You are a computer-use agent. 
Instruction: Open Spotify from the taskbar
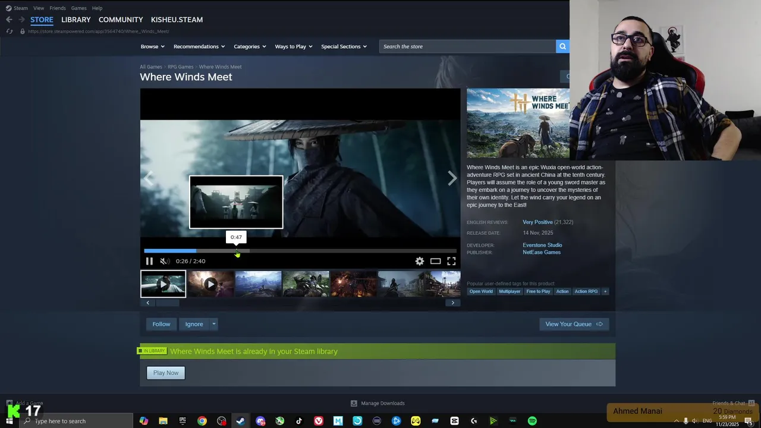pyautogui.click(x=532, y=421)
